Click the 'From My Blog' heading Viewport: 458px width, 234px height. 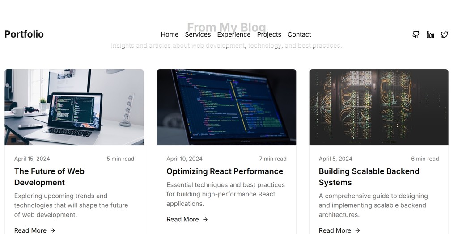226,27
